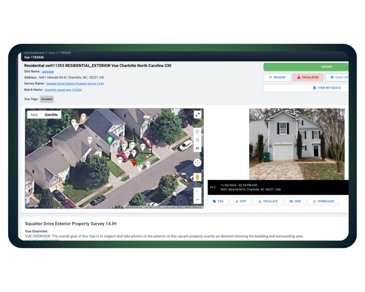Screen dimensions: 365x292
Task: Select map marker 25-5
Action: click(120, 160)
